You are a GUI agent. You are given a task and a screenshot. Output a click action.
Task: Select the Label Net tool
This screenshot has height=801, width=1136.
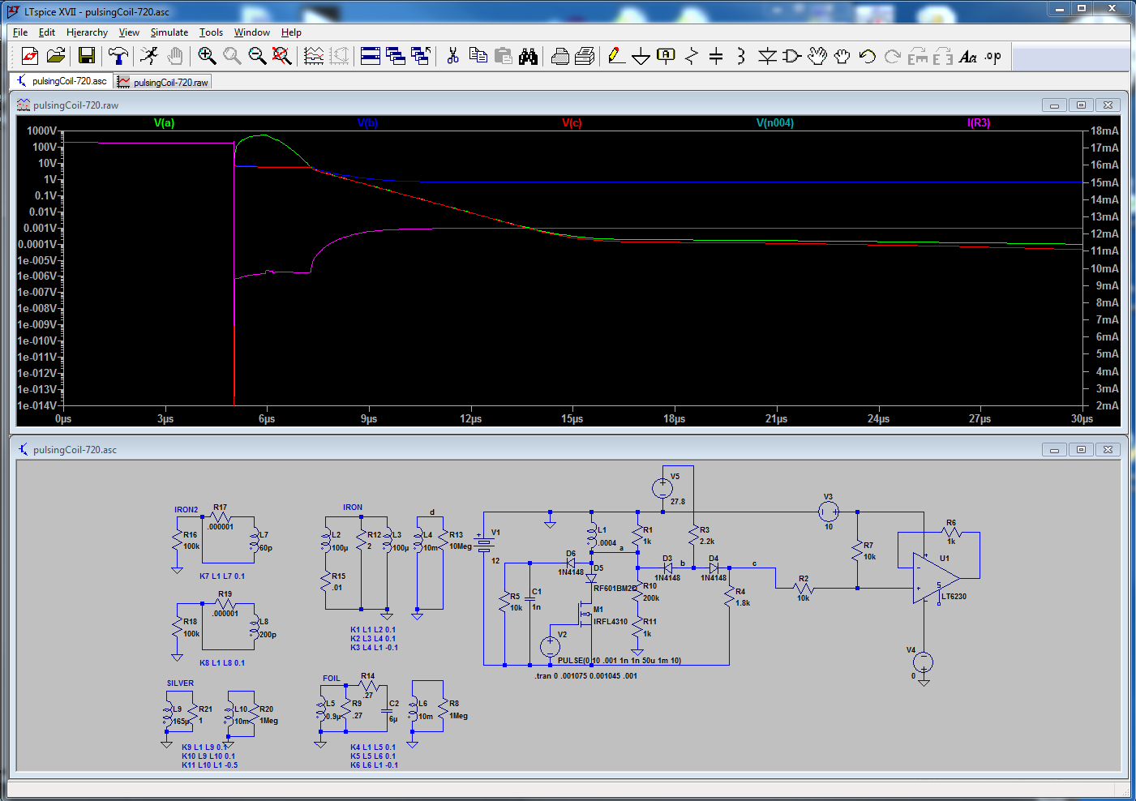pos(666,55)
